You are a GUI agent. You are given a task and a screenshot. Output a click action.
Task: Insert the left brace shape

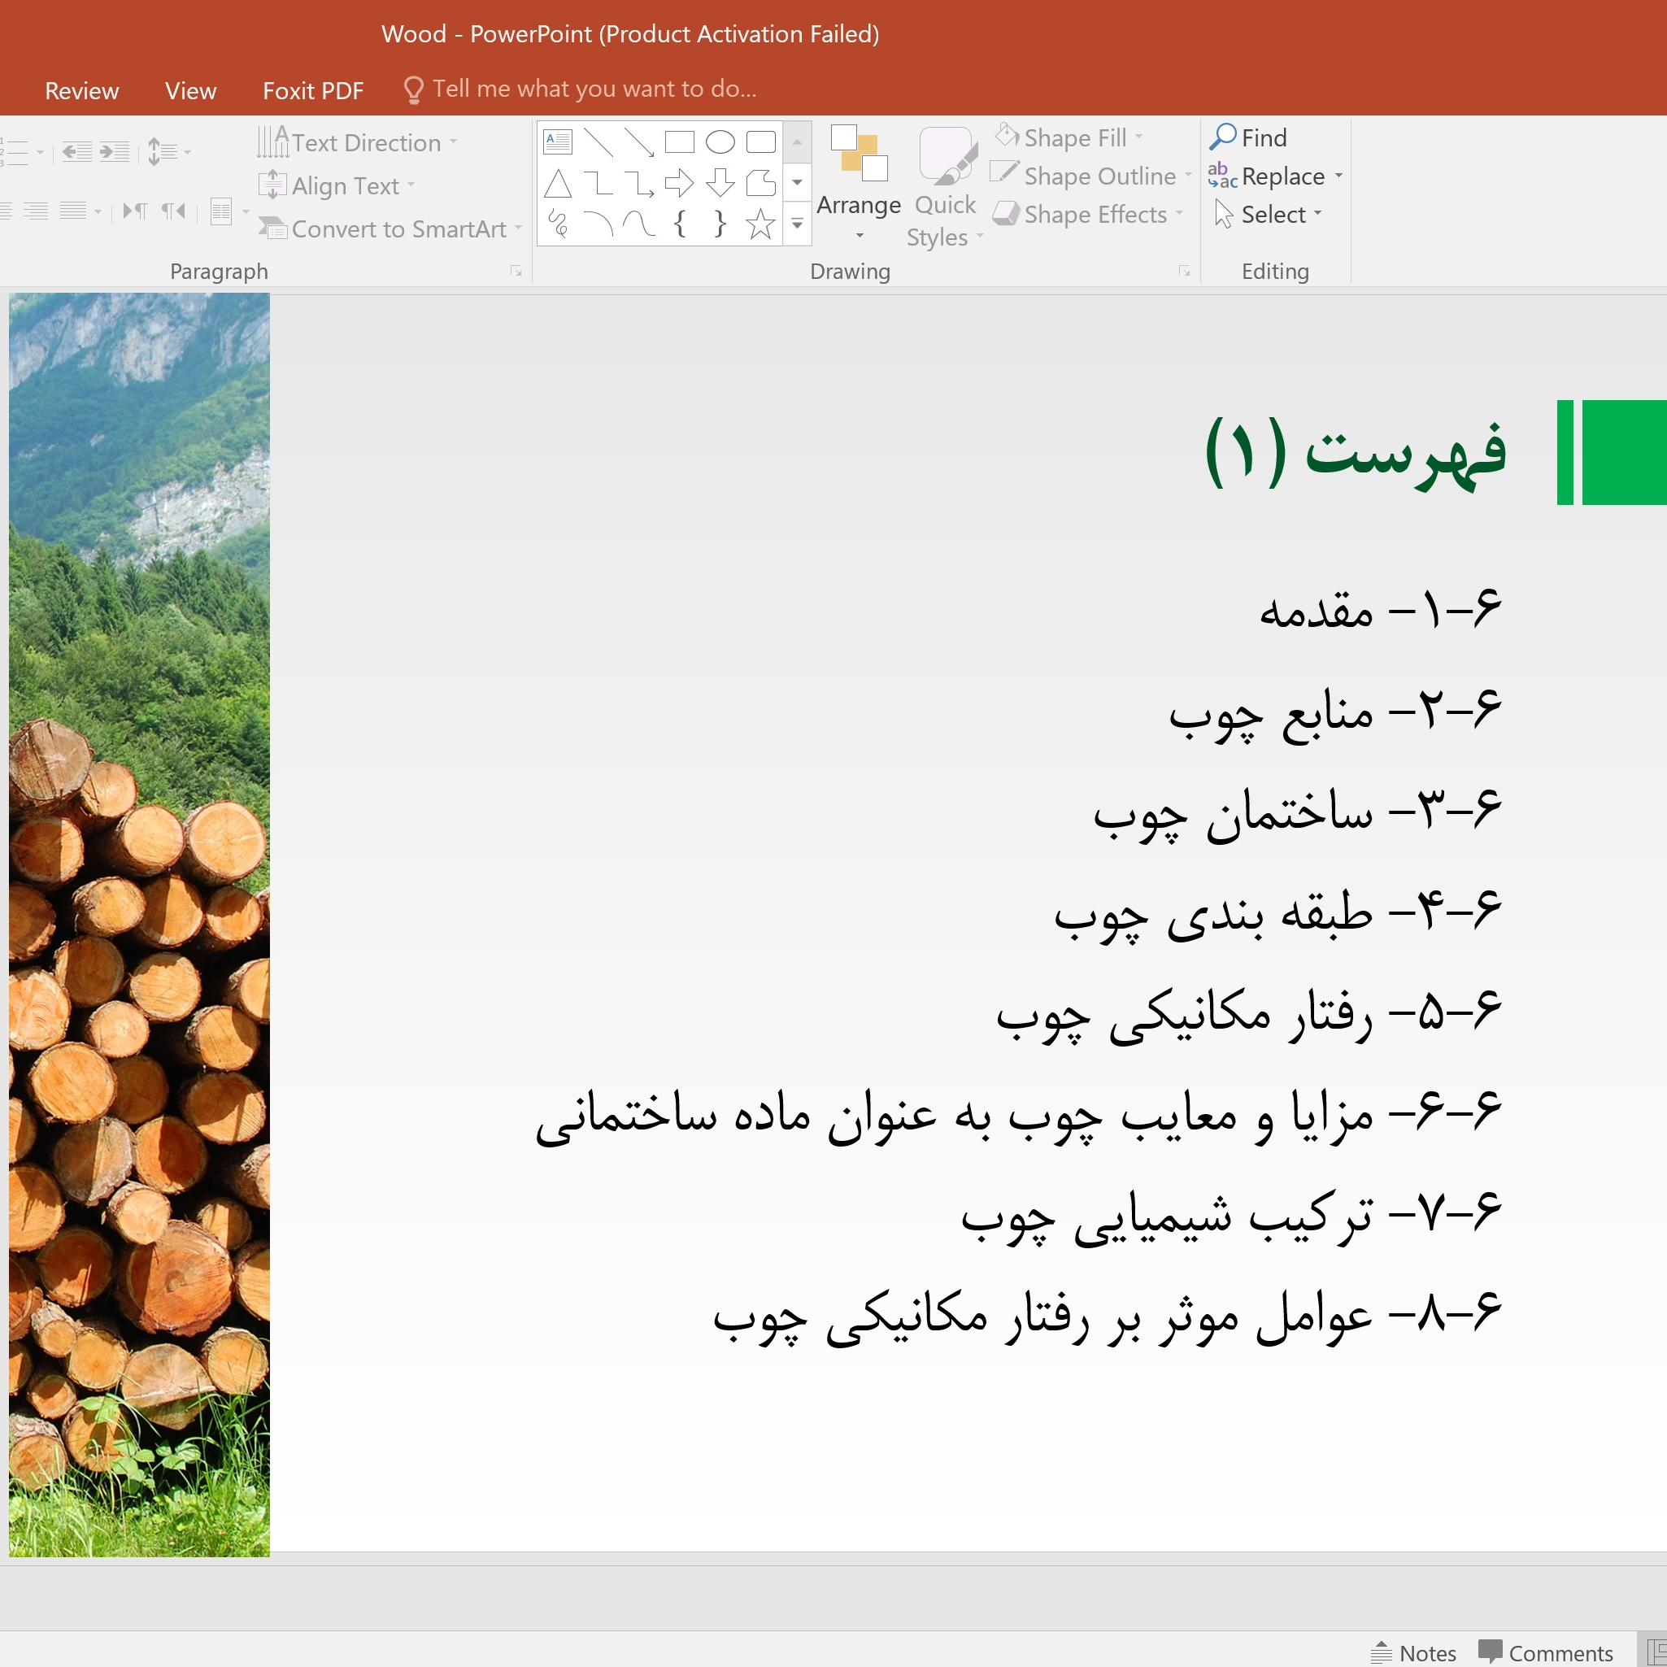tap(679, 224)
